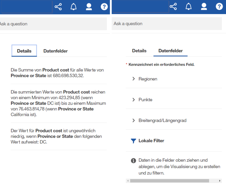Click the Lokale Filter heading

point(151,141)
